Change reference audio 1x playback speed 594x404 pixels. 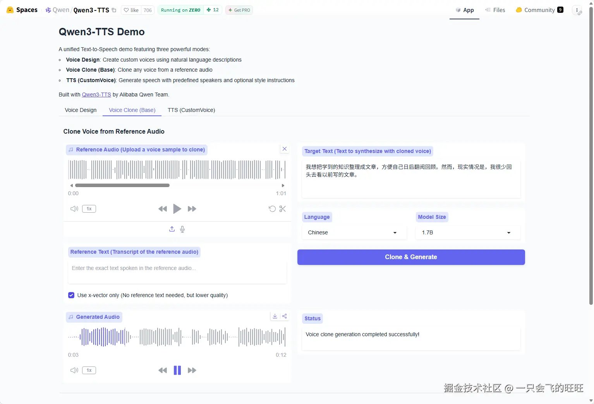coord(89,209)
